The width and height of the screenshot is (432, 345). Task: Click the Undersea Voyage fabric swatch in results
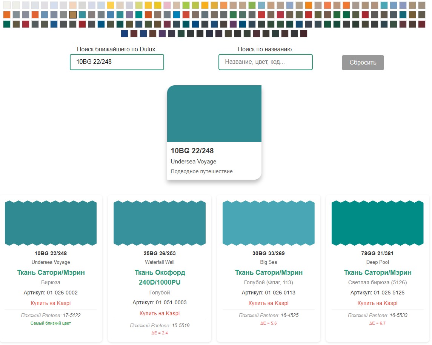coord(51,223)
